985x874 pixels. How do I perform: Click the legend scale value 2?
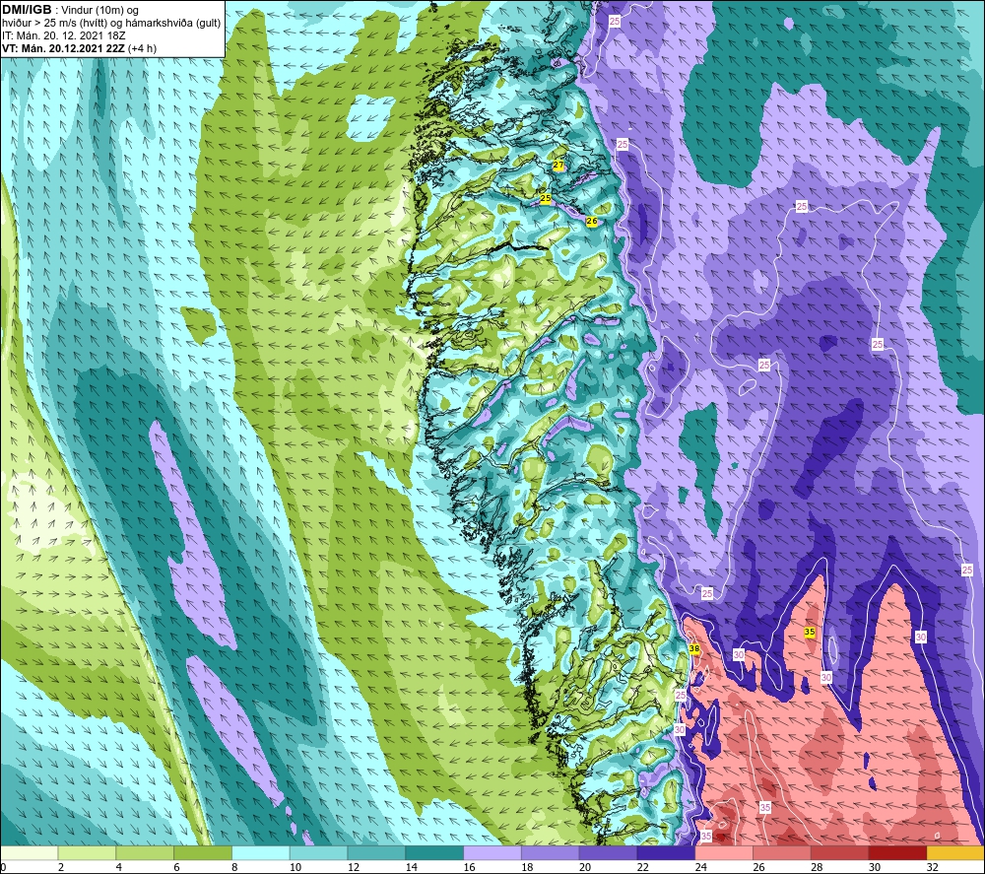[61, 867]
